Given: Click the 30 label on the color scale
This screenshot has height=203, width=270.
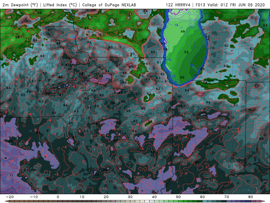Looking at the screenshot, I should [x=130, y=197].
